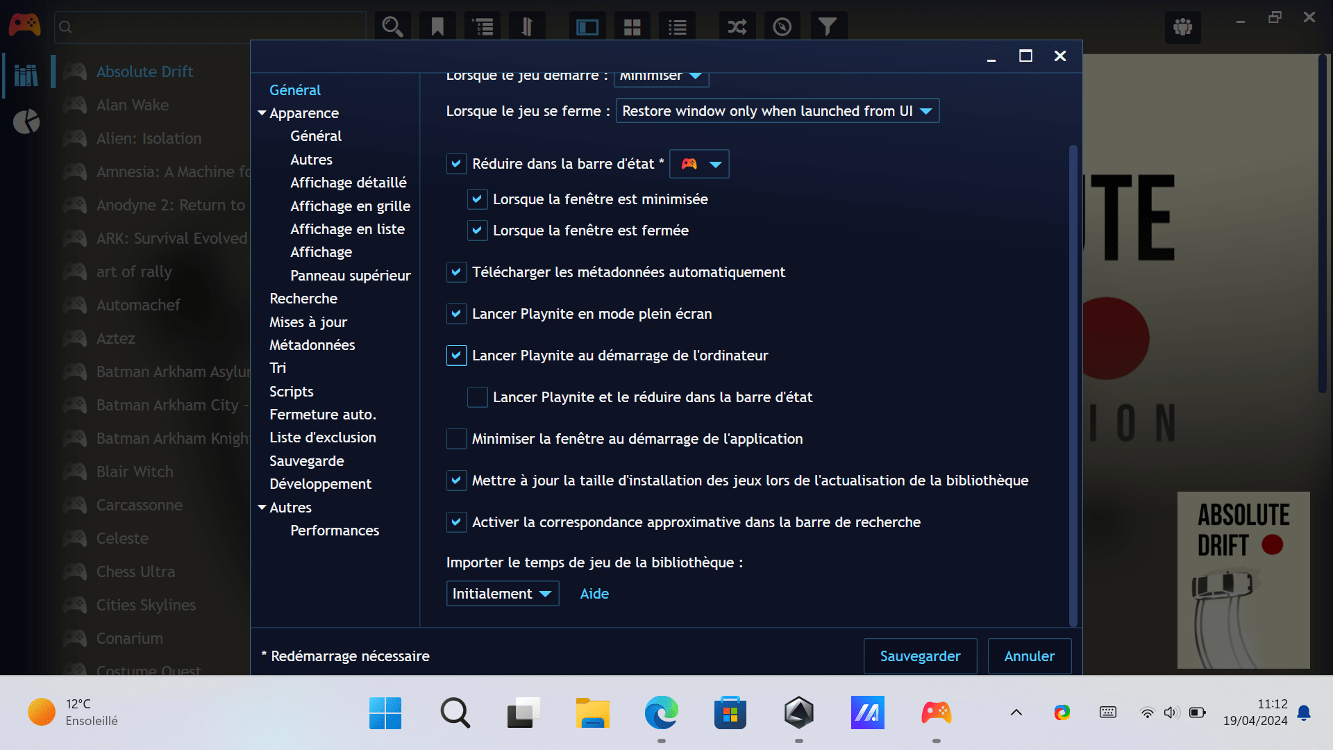Open volume control in system tray
Screen dimensions: 1333x750
click(x=1172, y=712)
